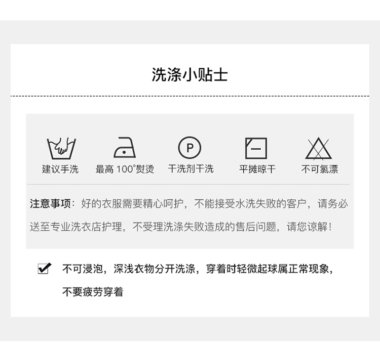Click the 最高 100°熨烫 label

point(125,169)
